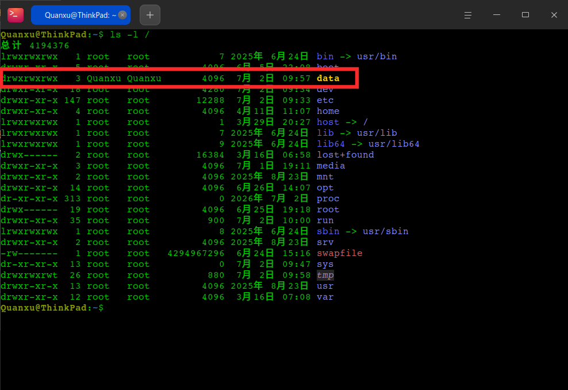Screen dimensions: 568x390
Task: Click the "host" symlink name
Action: point(328,122)
